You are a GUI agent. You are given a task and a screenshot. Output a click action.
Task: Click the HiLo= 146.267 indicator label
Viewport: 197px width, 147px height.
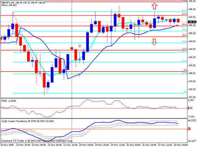point(9,5)
